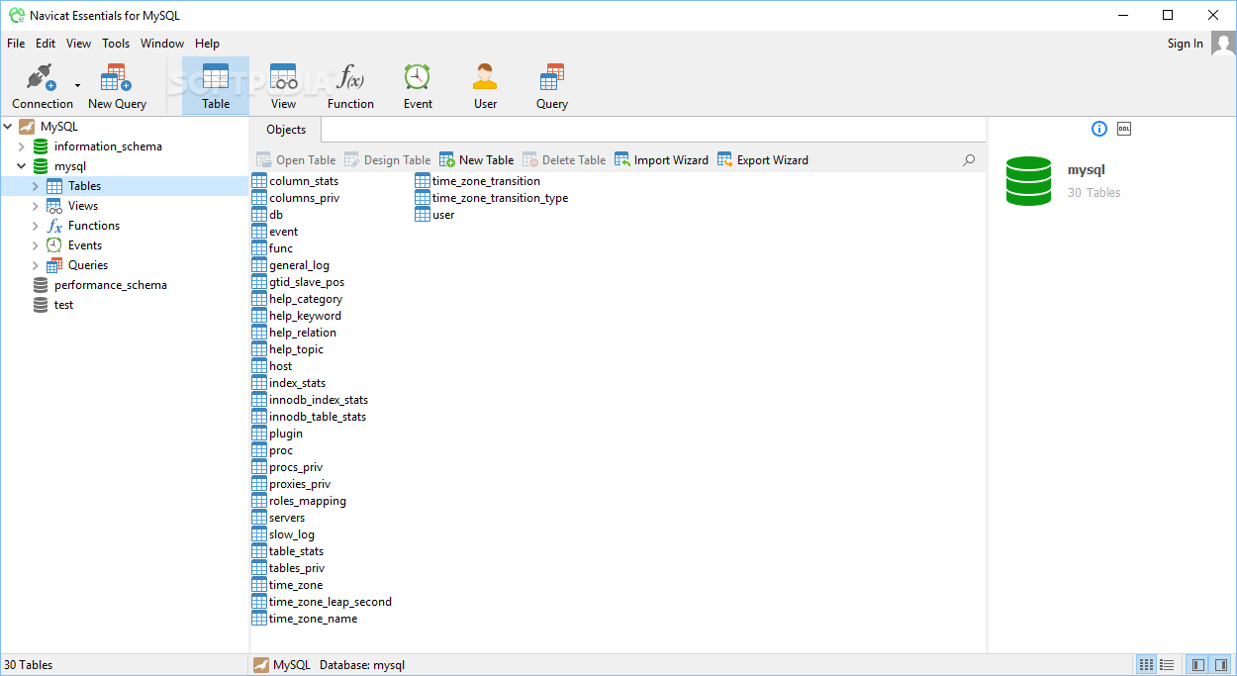
Task: Expand the Tables tree node
Action: [36, 186]
